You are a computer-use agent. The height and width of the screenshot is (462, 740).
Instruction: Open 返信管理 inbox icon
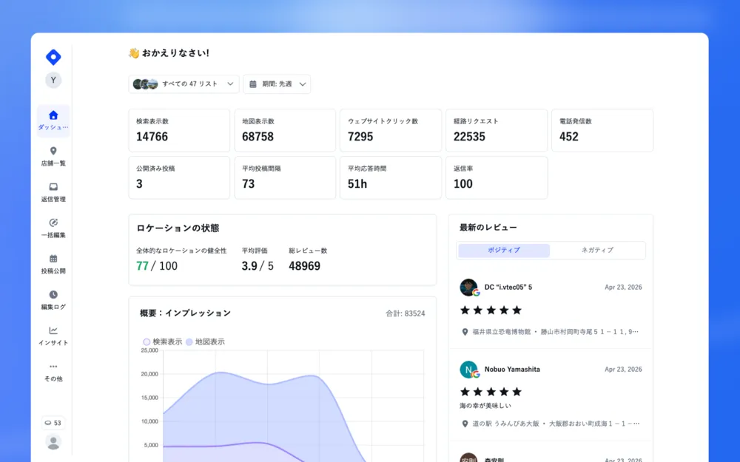click(53, 187)
